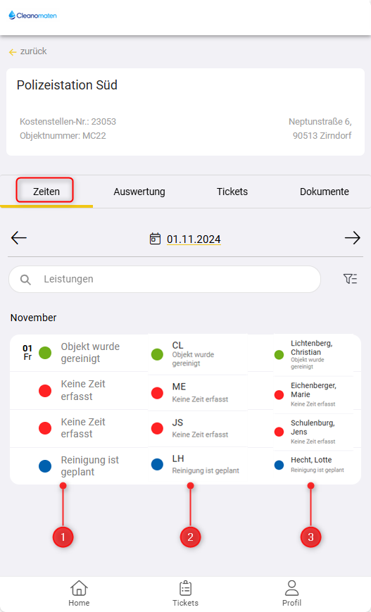Switch to the Auswertung tab
The width and height of the screenshot is (371, 612).
coord(139,192)
